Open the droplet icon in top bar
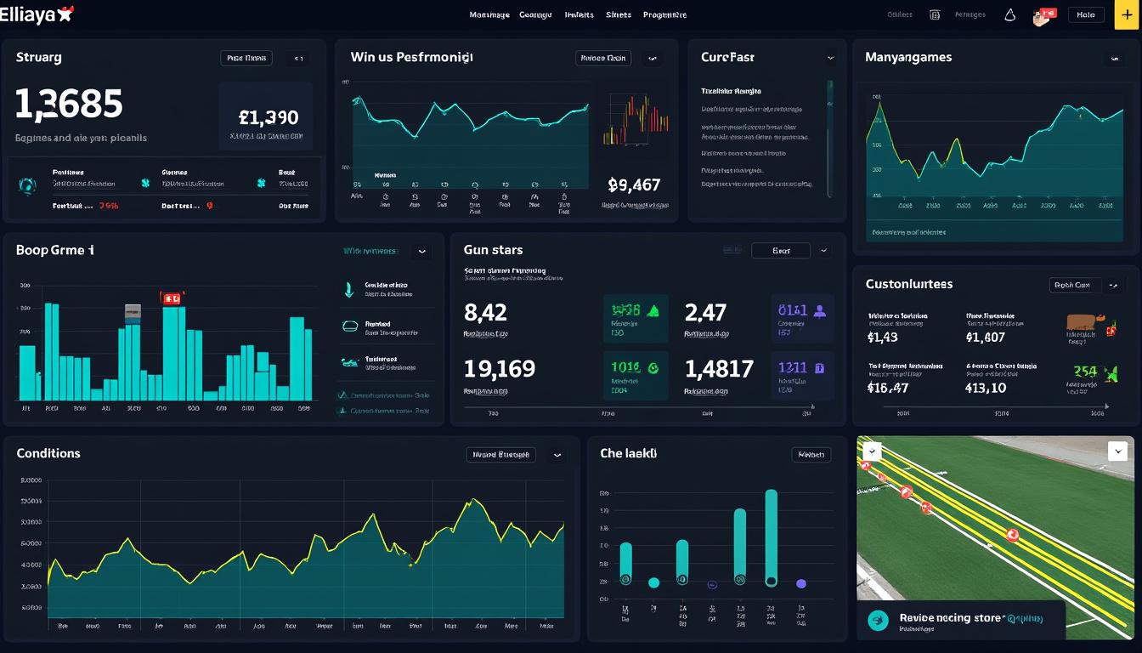 (x=1010, y=15)
